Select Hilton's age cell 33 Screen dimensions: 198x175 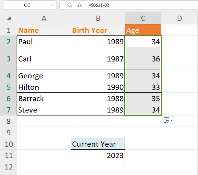[x=143, y=87]
